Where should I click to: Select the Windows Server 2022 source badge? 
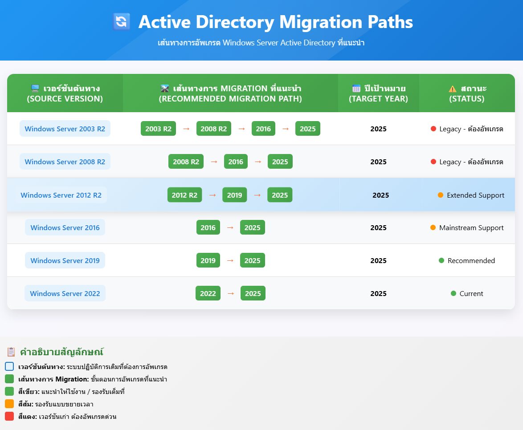(65, 293)
